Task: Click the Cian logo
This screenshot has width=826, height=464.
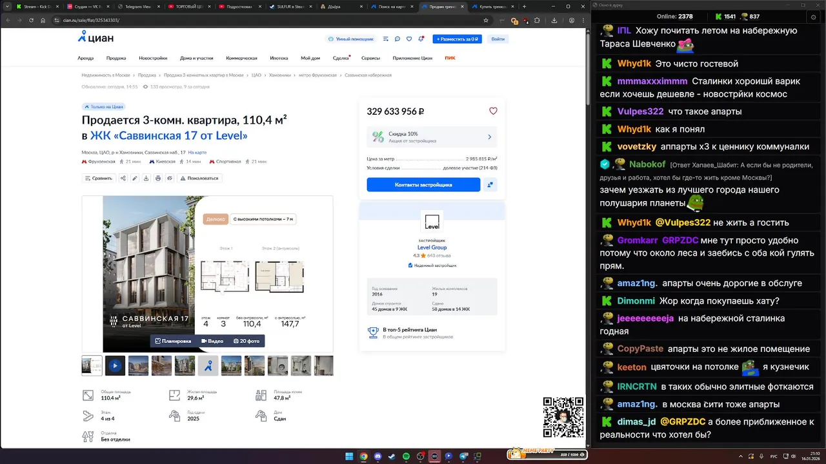Action: click(x=96, y=37)
